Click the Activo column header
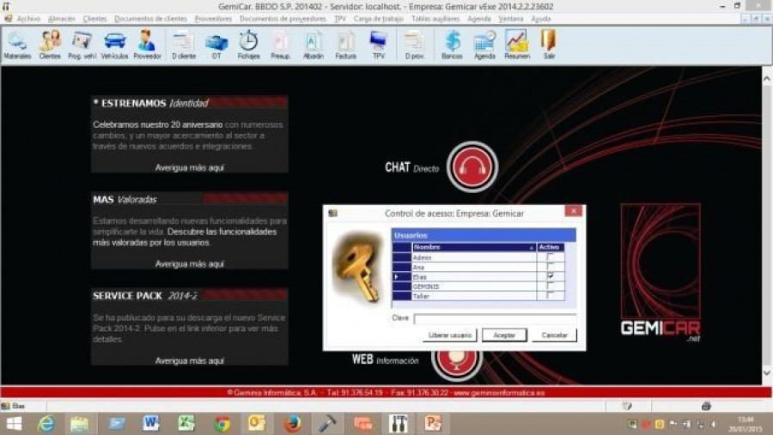Image resolution: width=773 pixels, height=435 pixels. (551, 247)
